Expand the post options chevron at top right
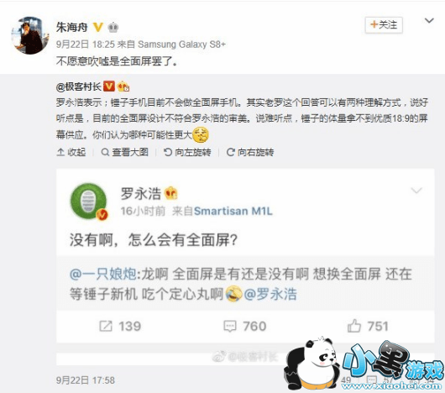Viewport: 445px width, 393px height. coord(429,20)
